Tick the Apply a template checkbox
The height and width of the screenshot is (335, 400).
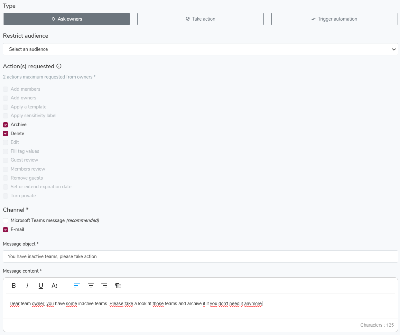5,107
